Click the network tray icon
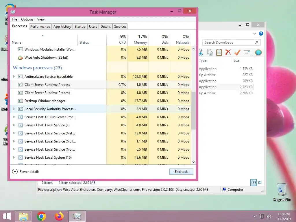This screenshot has width=296, height=222. 262,217
